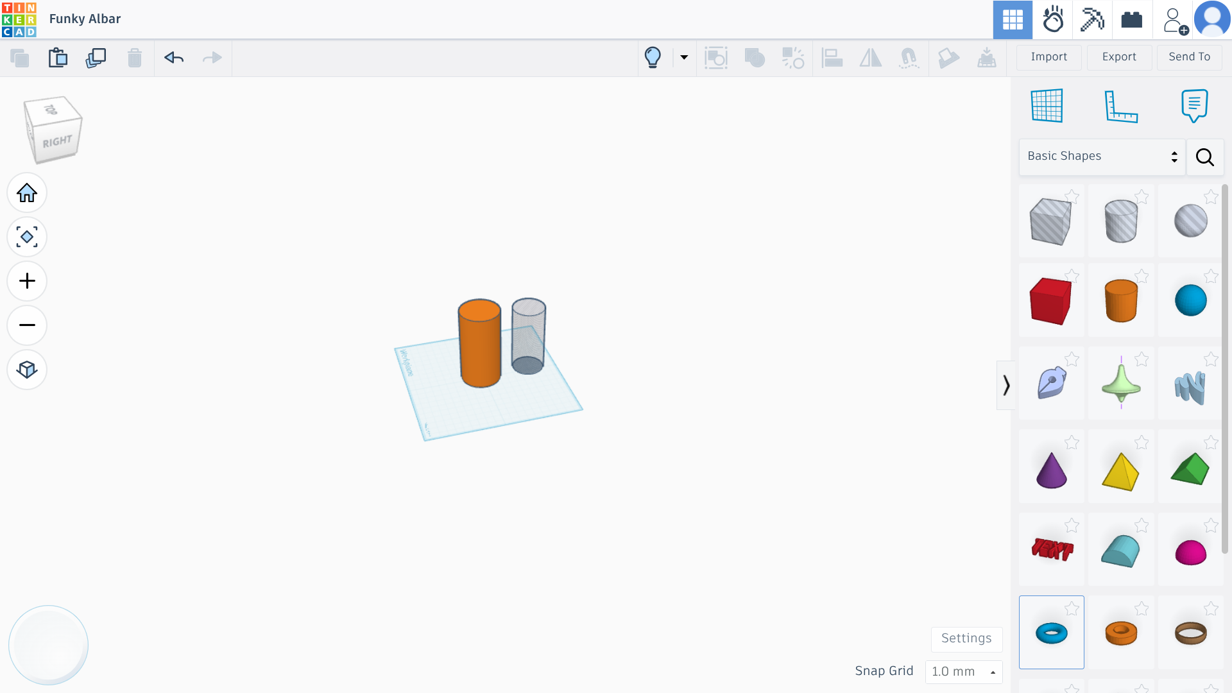Pick the Scribble shape
The image size is (1232, 693).
[1052, 383]
